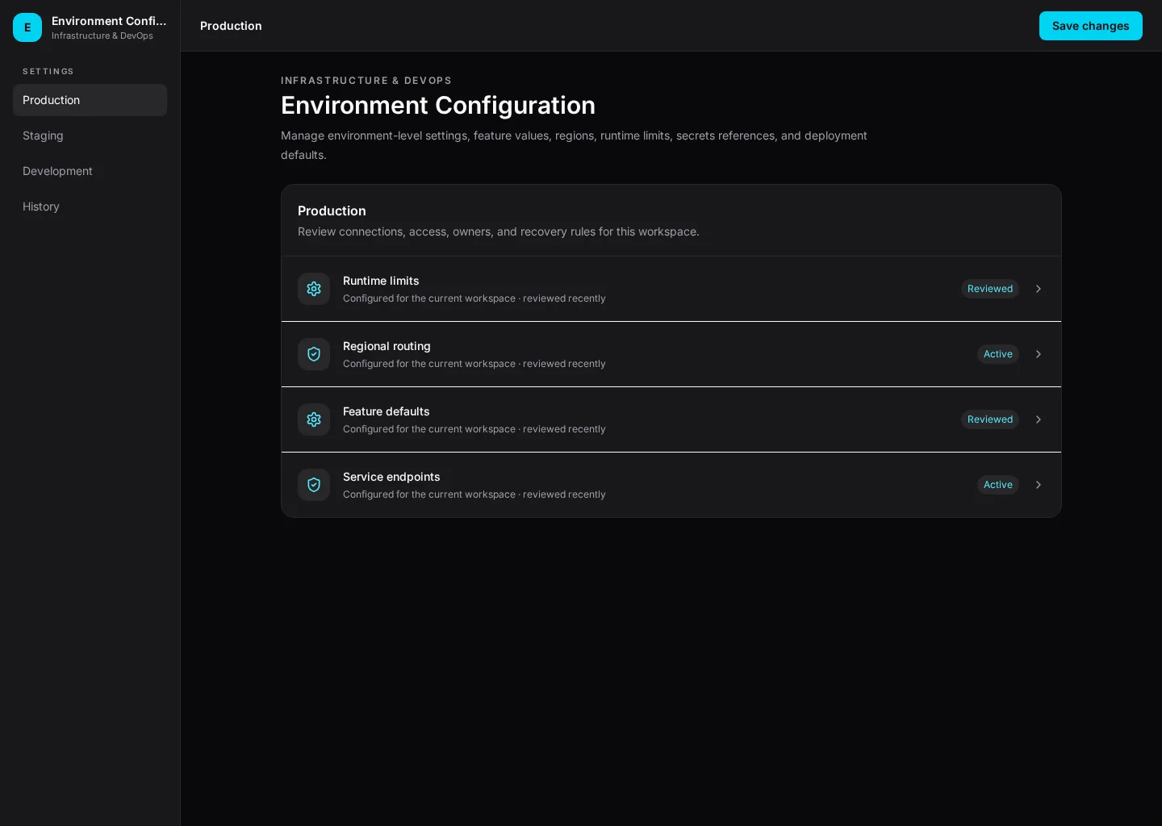1162x826 pixels.
Task: Click the shield icon beside Service endpoints
Action: [314, 485]
